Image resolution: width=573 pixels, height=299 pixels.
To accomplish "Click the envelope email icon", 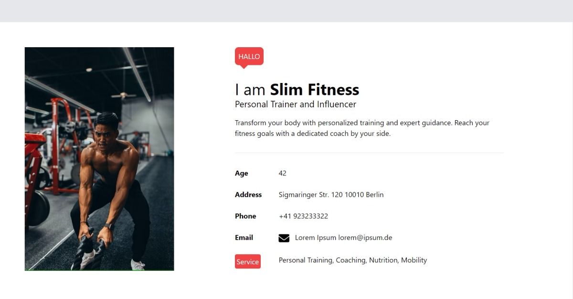I will pyautogui.click(x=284, y=238).
